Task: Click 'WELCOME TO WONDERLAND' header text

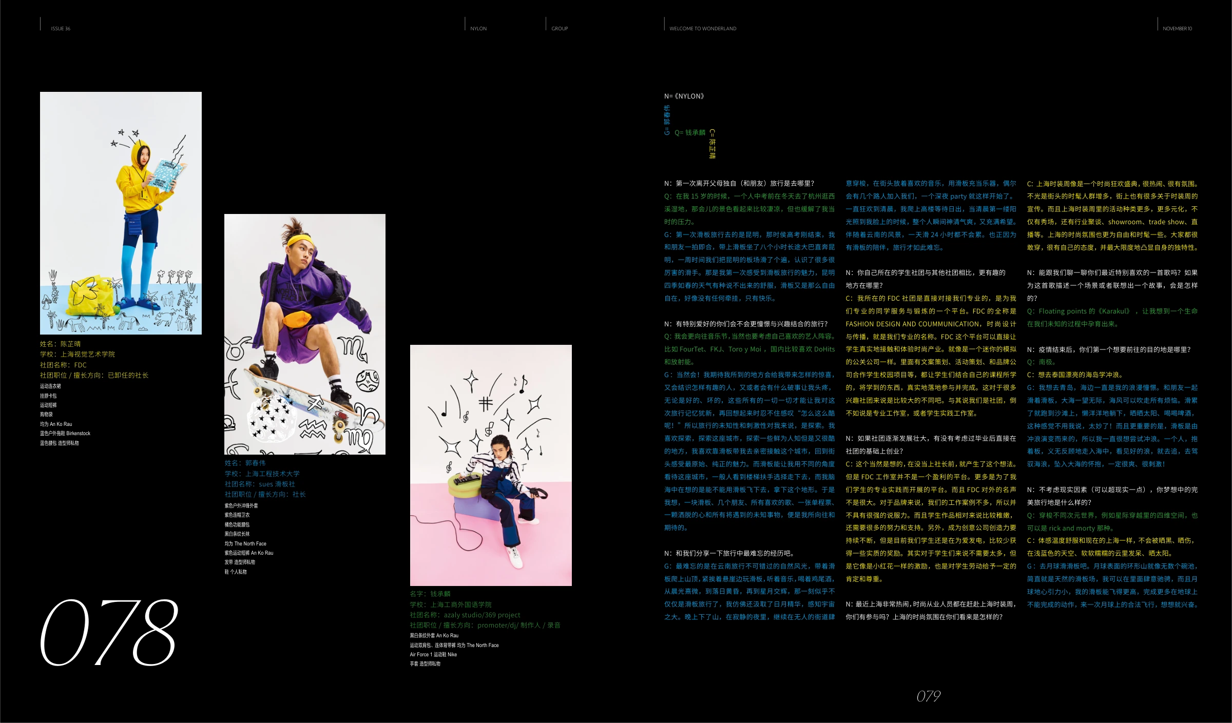Action: [x=703, y=29]
